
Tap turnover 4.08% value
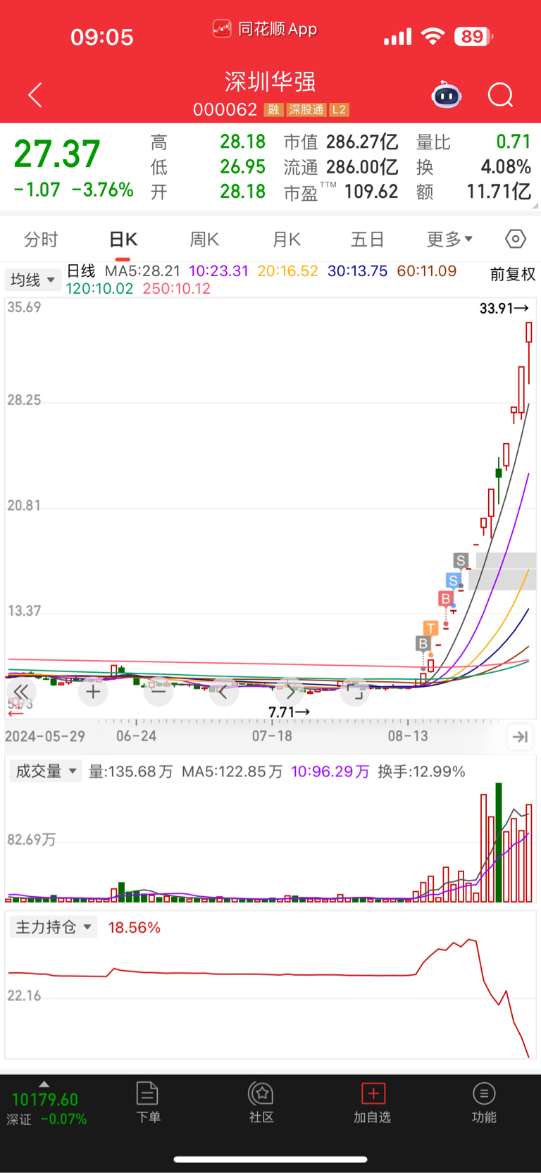coord(506,167)
